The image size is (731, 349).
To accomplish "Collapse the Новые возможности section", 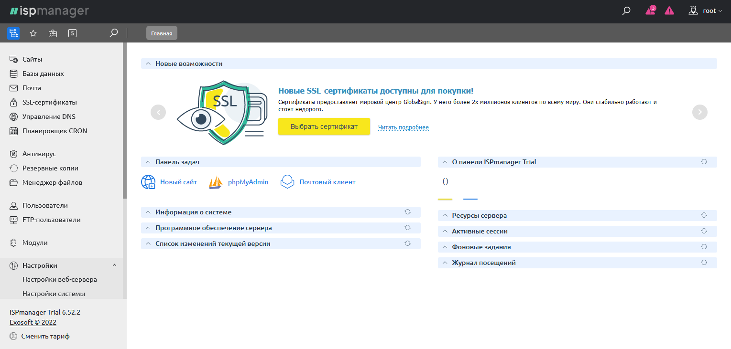I will point(148,63).
